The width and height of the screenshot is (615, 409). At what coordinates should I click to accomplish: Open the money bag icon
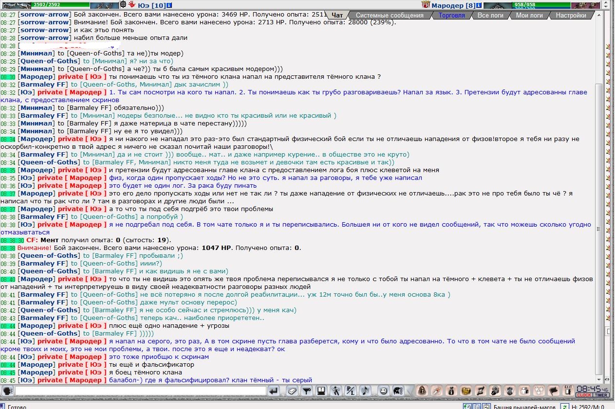[x=452, y=391]
